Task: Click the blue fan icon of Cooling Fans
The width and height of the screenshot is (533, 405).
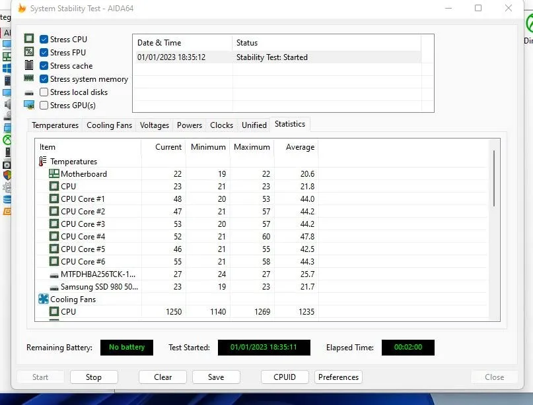Action: click(44, 299)
